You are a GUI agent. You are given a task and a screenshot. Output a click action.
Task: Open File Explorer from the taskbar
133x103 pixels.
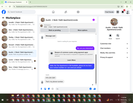[x=13, y=96]
